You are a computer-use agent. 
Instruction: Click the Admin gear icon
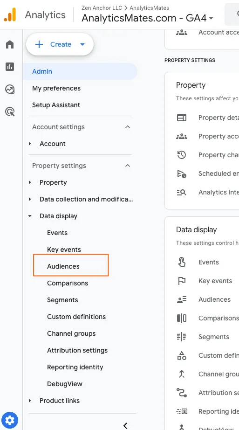(10, 420)
